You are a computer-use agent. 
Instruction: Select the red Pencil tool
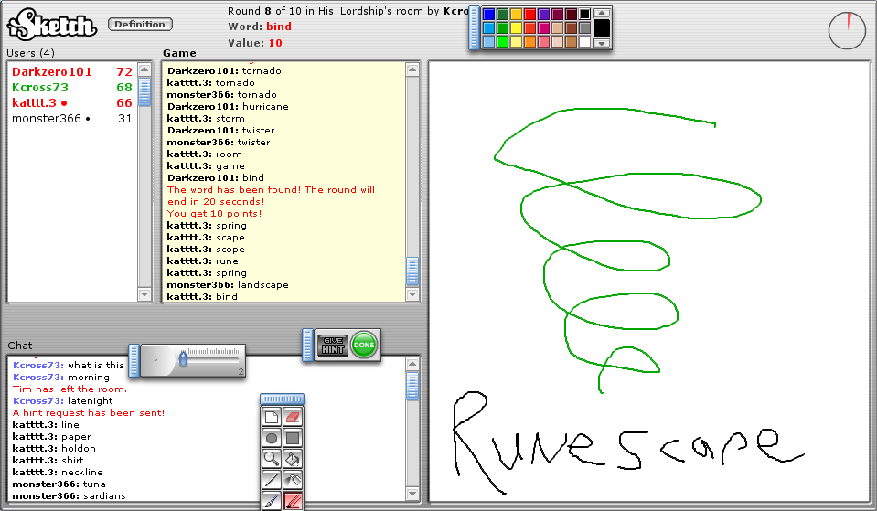click(x=293, y=500)
